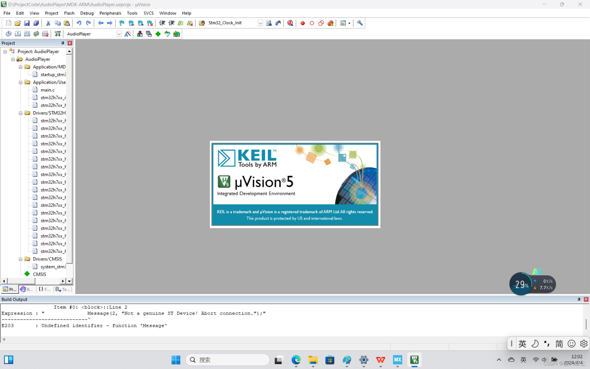
Task: Click the Download to flash LOAD icon
Action: pyautogui.click(x=57, y=34)
